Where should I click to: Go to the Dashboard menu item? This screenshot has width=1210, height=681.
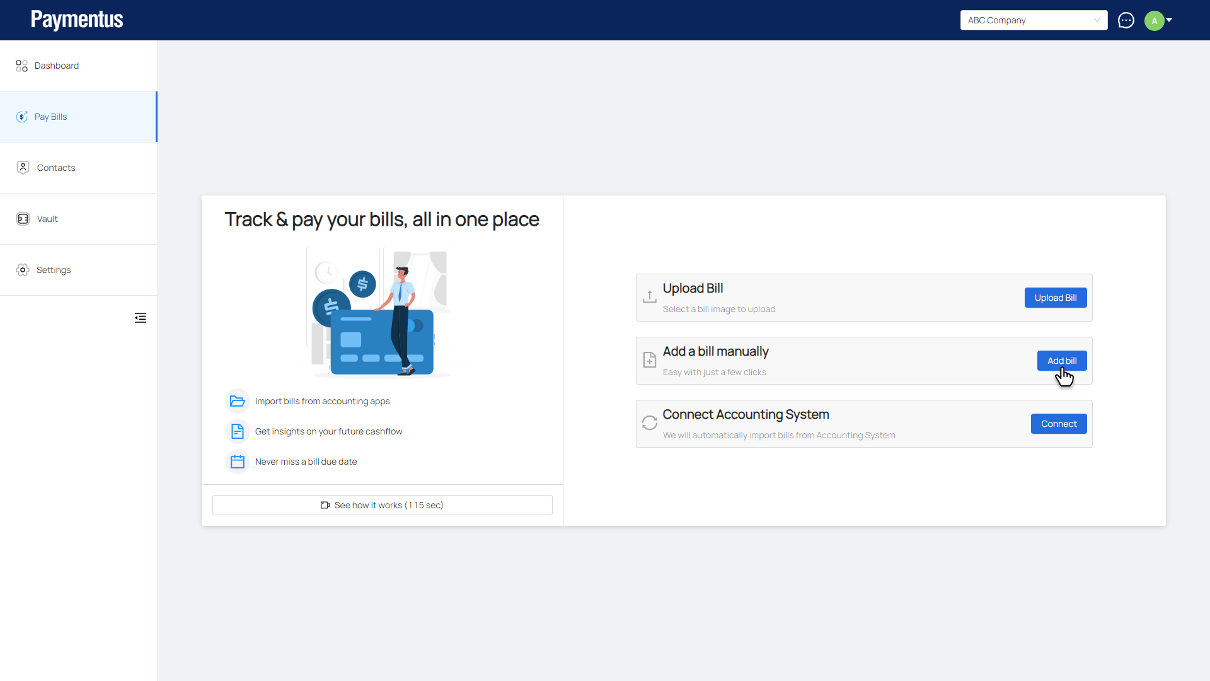57,66
